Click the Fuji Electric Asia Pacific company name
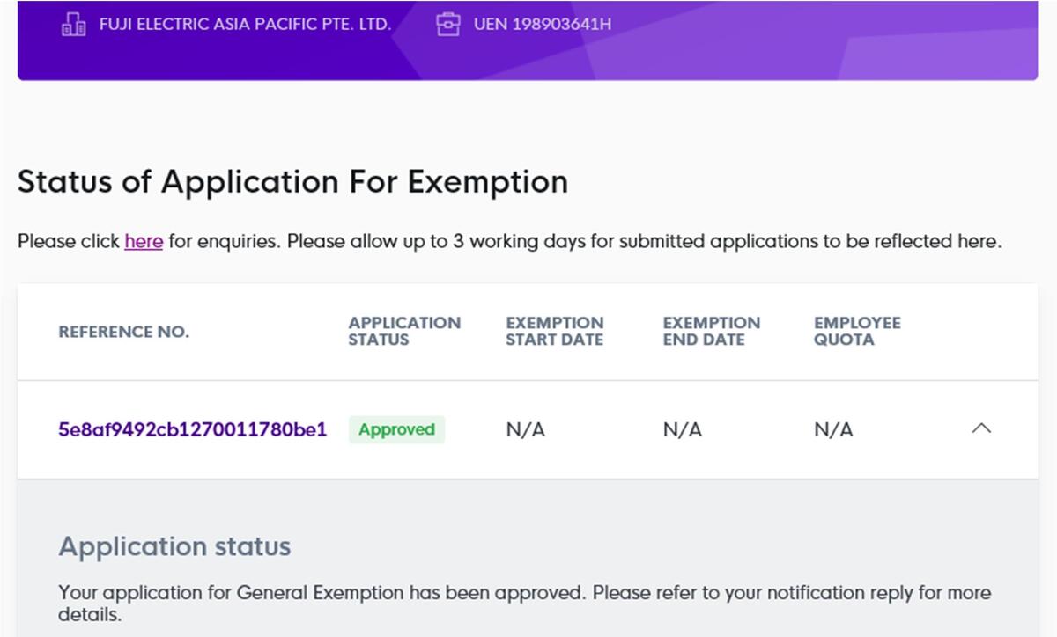The width and height of the screenshot is (1057, 637). pyautogui.click(x=245, y=25)
